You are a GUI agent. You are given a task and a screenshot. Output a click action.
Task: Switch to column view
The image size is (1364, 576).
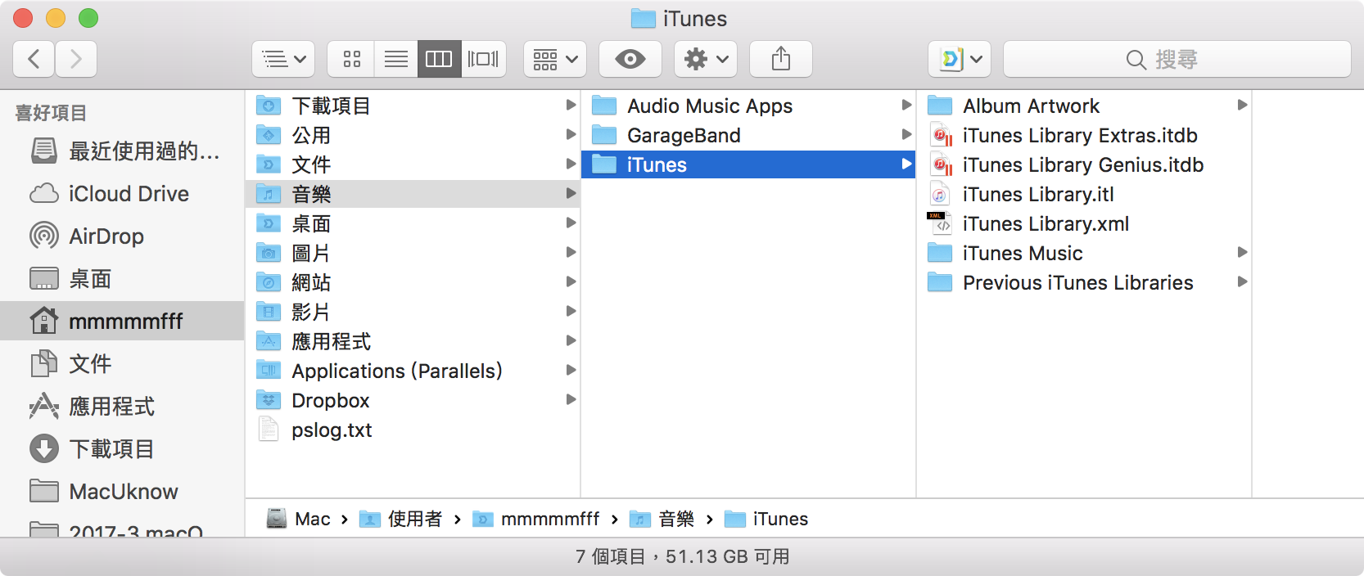(439, 59)
